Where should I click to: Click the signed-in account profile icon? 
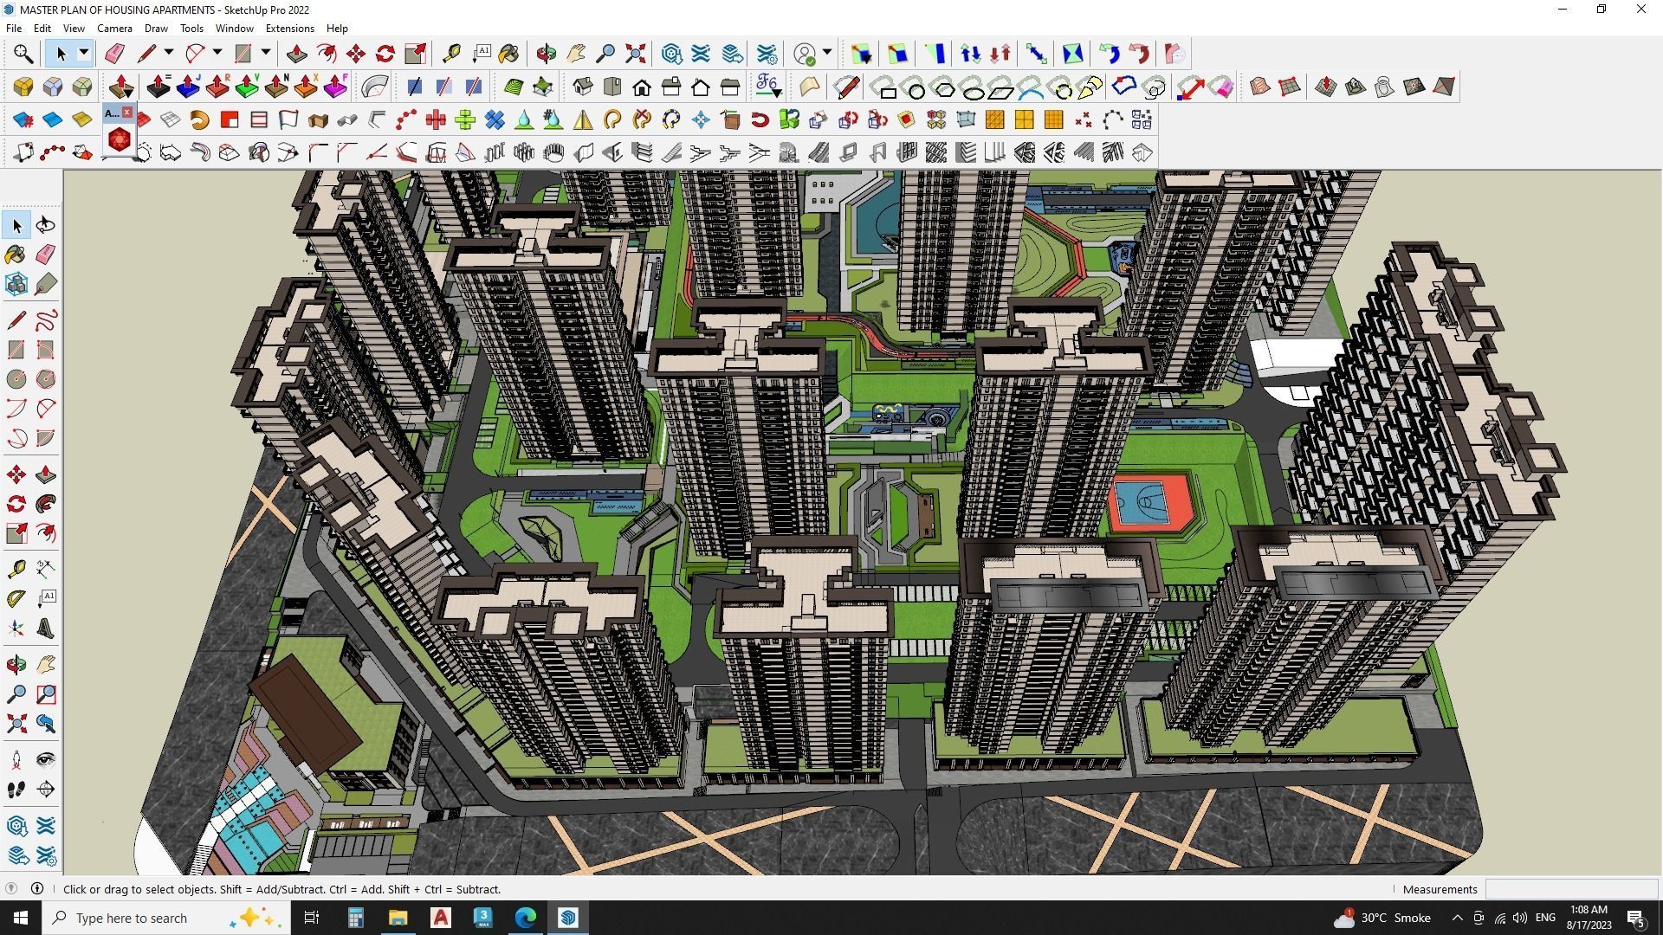point(805,54)
